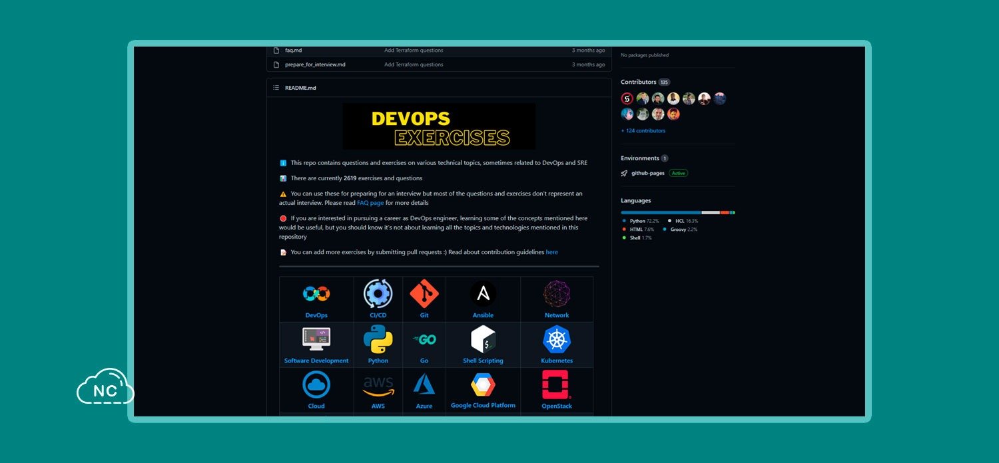Select the HCL 16.3% language entry

[683, 221]
